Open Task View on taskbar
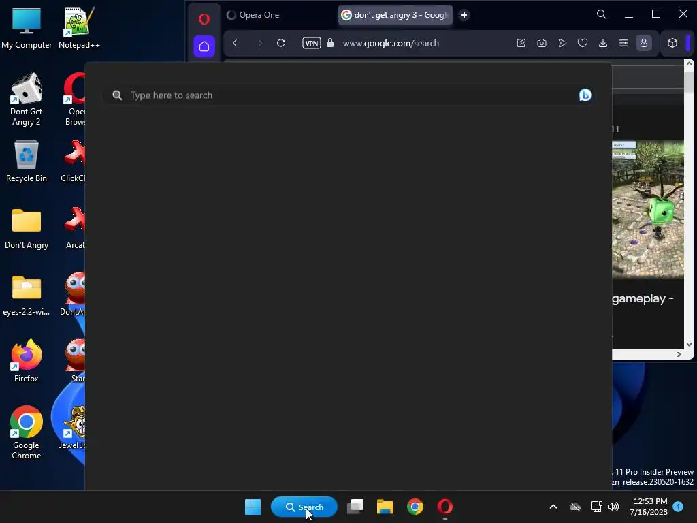This screenshot has width=697, height=523. pyautogui.click(x=355, y=507)
